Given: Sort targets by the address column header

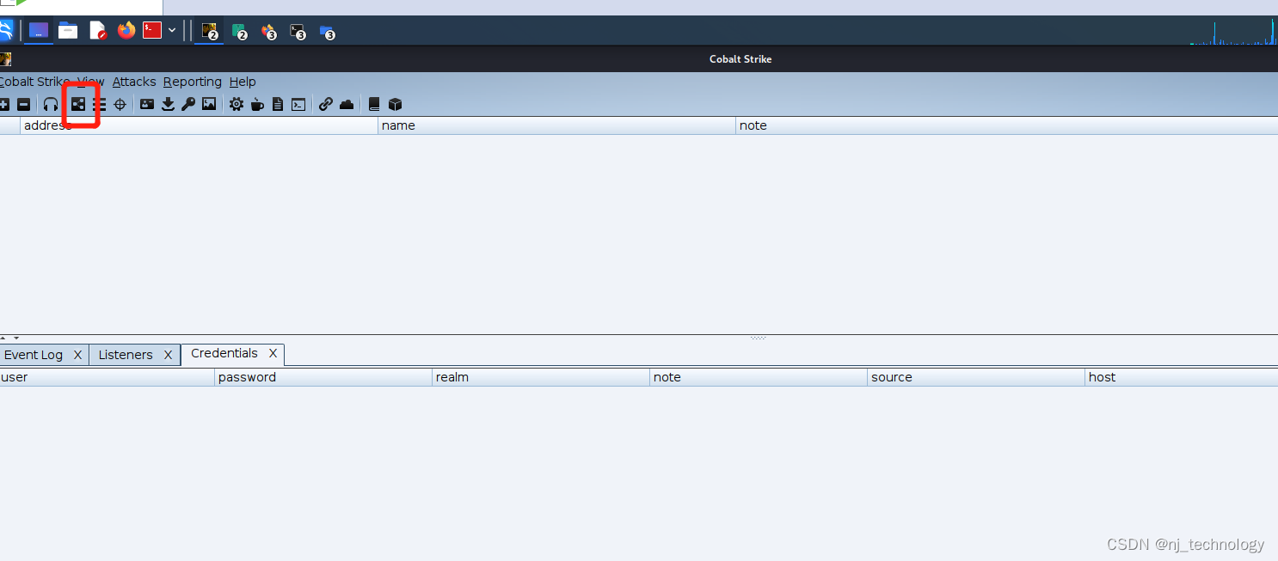Looking at the screenshot, I should click(x=200, y=125).
